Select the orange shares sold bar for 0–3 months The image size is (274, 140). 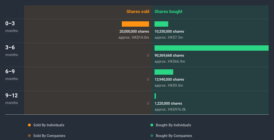click(135, 24)
